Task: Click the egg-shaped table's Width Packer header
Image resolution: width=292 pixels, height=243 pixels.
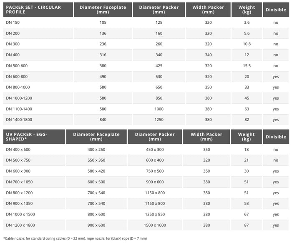Action: (x=206, y=137)
